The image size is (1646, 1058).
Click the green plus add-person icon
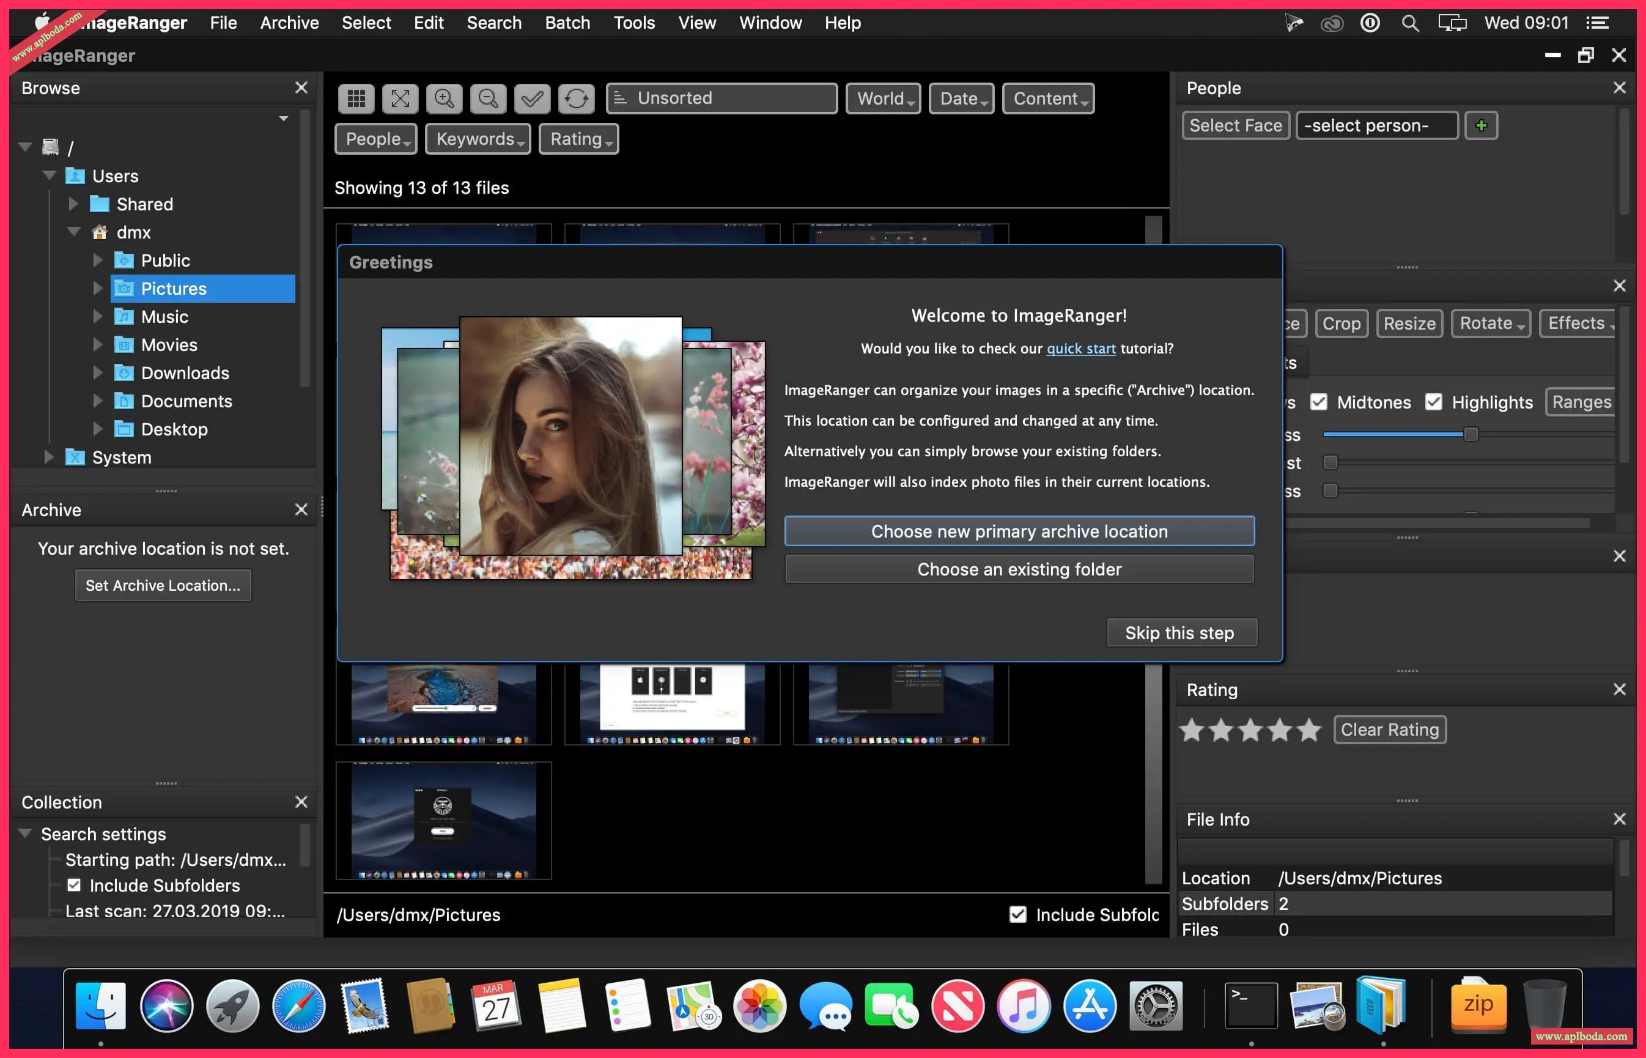coord(1480,125)
